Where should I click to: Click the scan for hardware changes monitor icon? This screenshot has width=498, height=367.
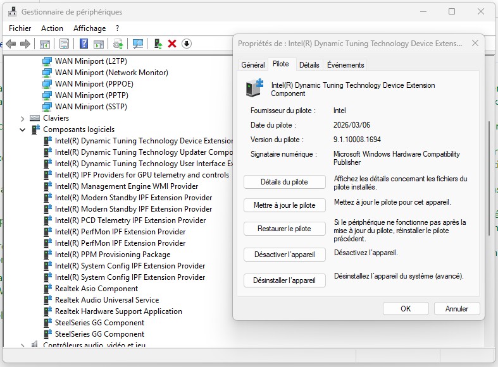137,44
